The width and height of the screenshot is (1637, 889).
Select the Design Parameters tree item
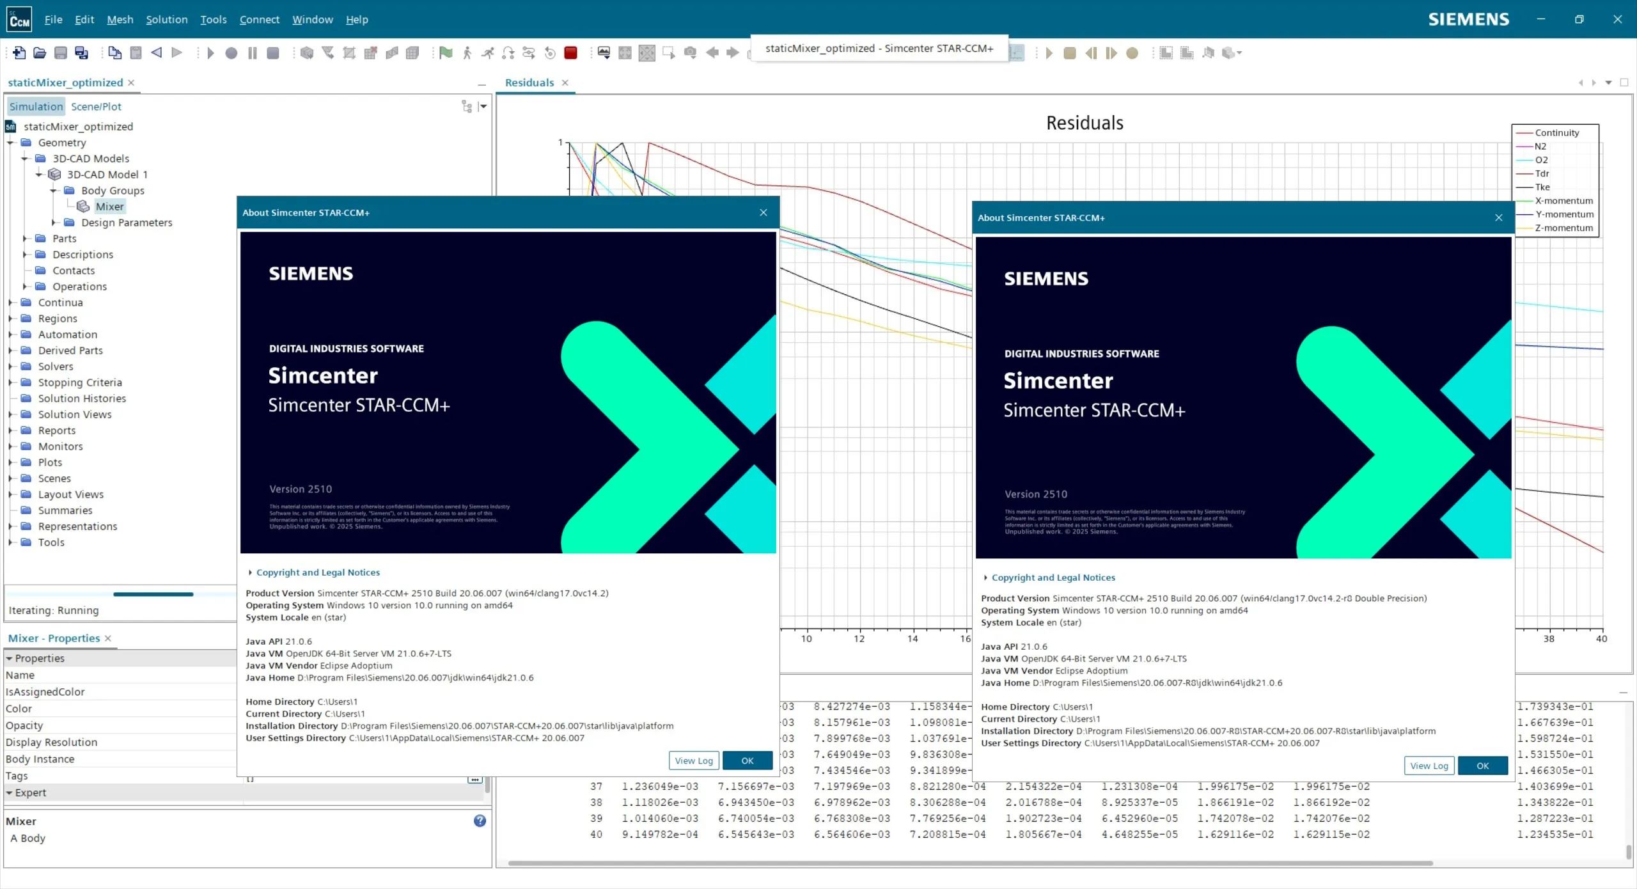pyautogui.click(x=127, y=223)
